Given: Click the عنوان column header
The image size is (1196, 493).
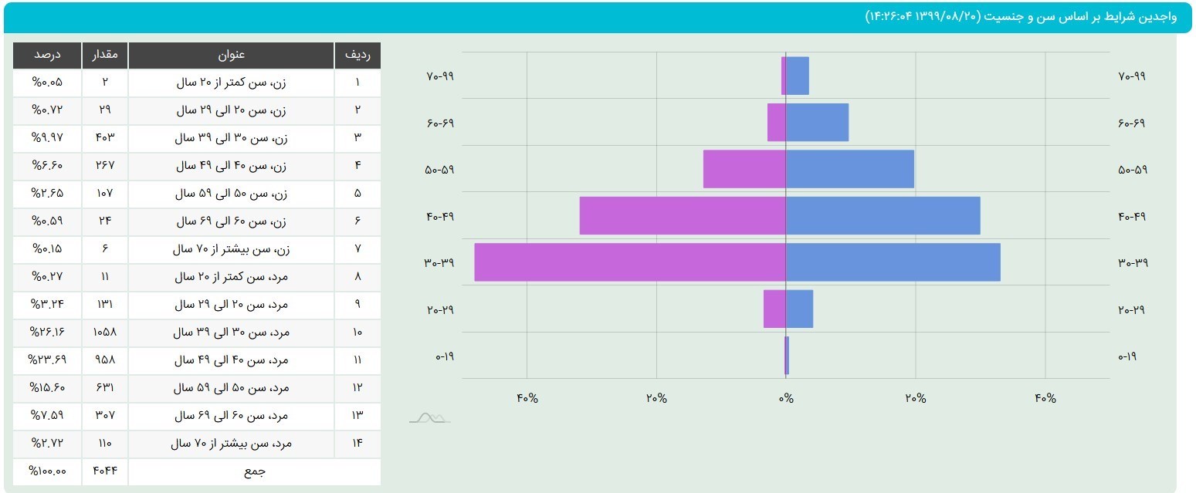Looking at the screenshot, I should (x=231, y=56).
